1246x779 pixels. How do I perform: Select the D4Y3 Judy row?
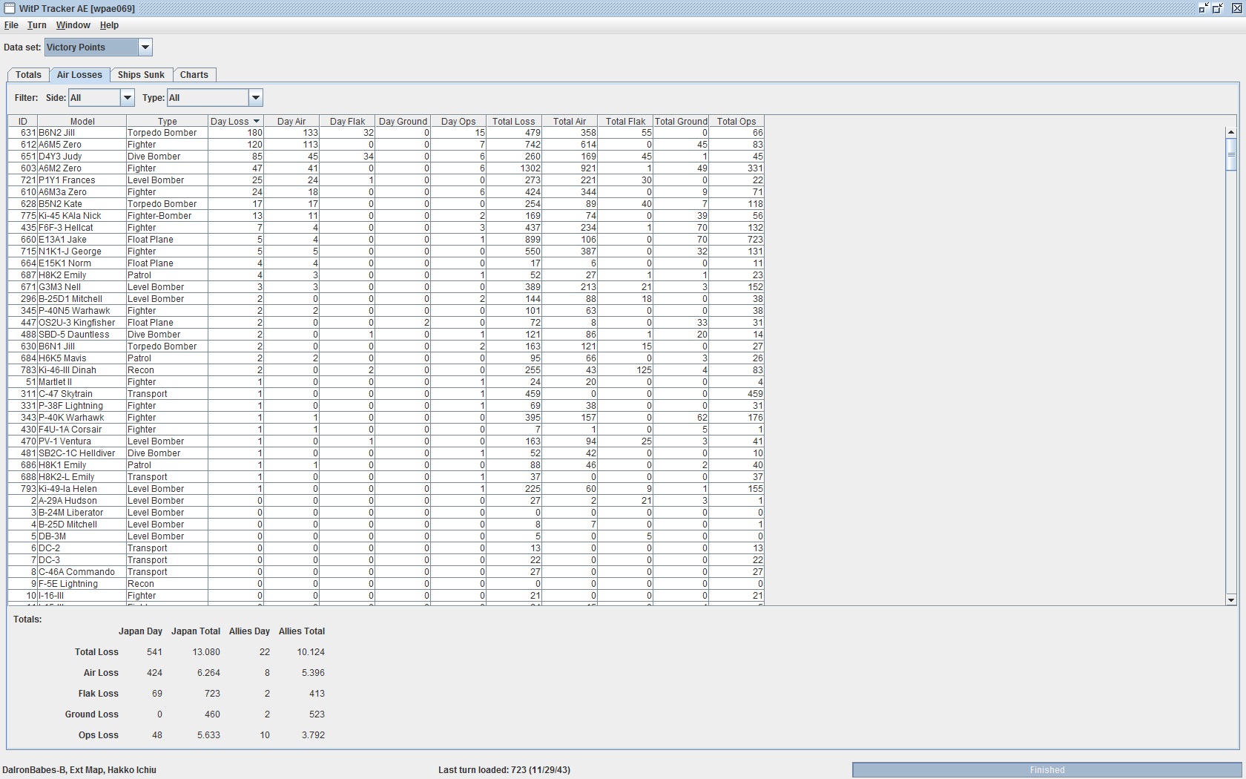[x=386, y=157]
